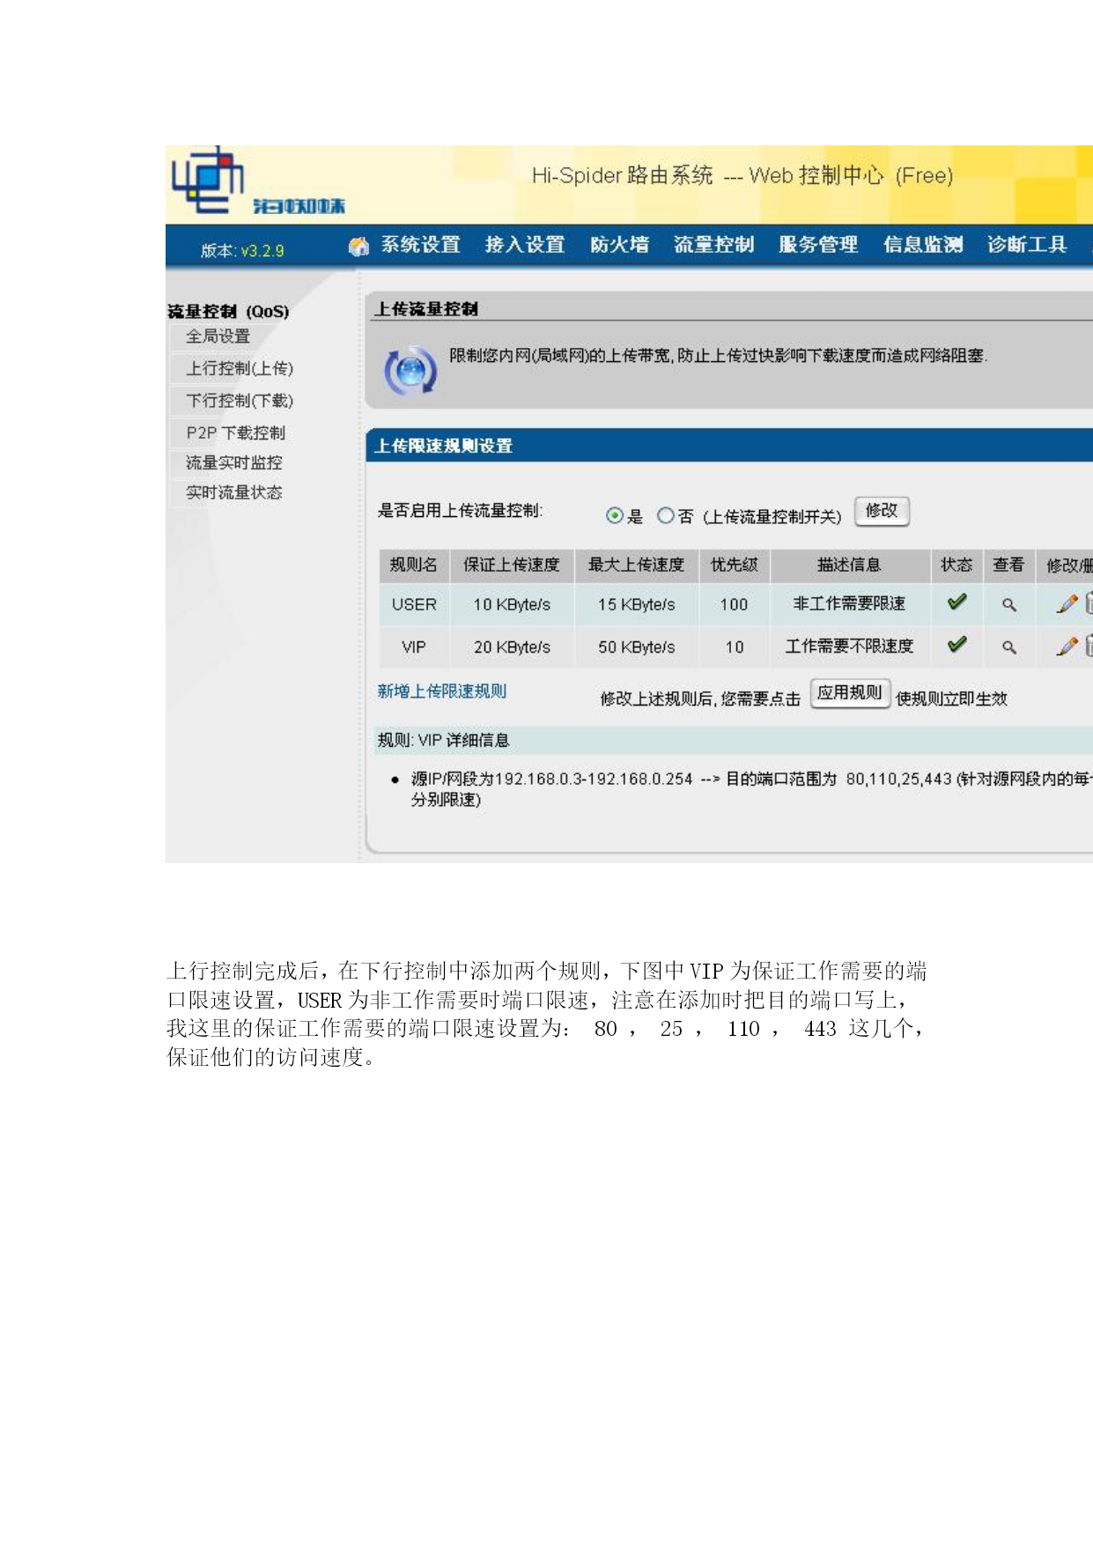Click the 修改 button

[882, 511]
